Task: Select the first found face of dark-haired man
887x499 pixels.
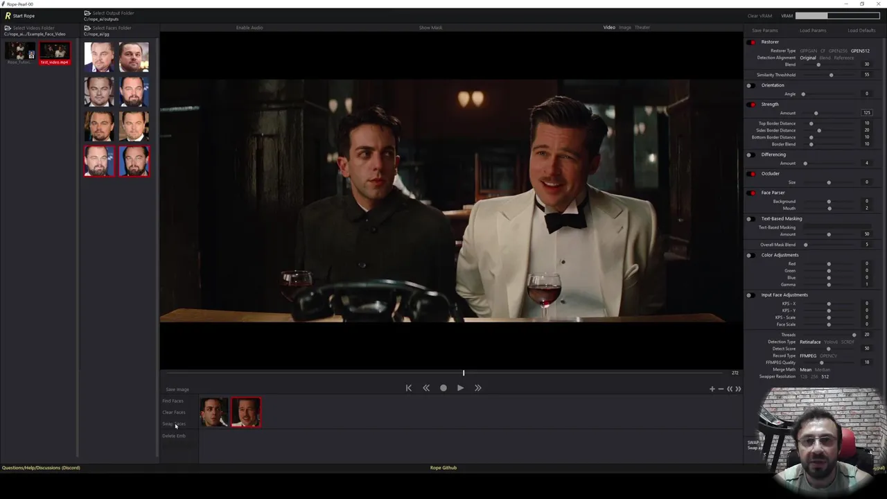Action: tap(214, 412)
